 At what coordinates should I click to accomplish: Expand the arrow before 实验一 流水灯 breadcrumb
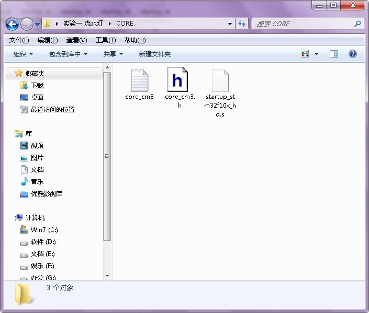tap(57, 24)
